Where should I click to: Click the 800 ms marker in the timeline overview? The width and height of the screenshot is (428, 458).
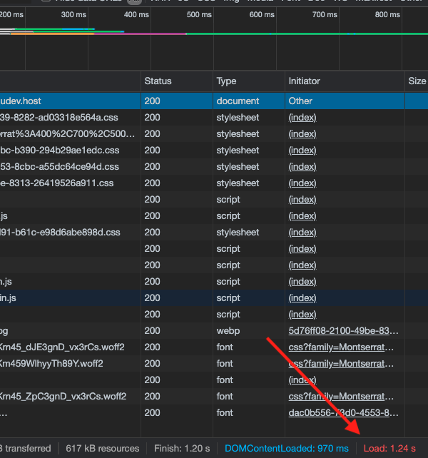pyautogui.click(x=387, y=14)
